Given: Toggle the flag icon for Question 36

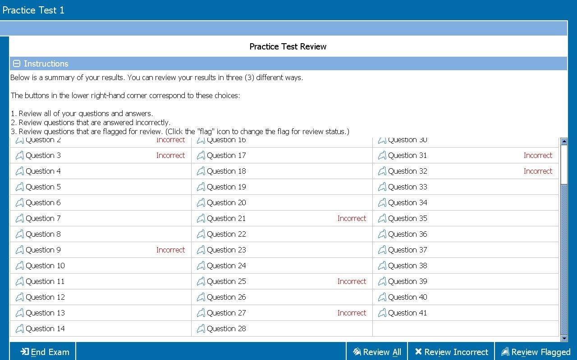Looking at the screenshot, I should (x=382, y=234).
